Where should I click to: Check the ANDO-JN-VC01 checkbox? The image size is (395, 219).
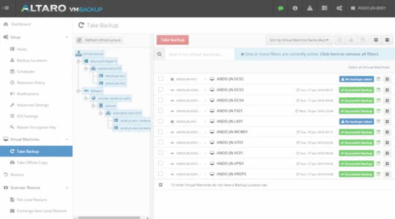[x=160, y=152]
